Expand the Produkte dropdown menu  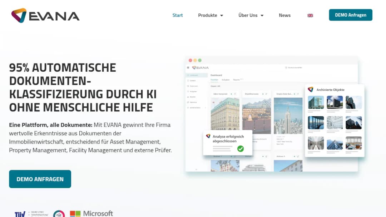point(211,15)
